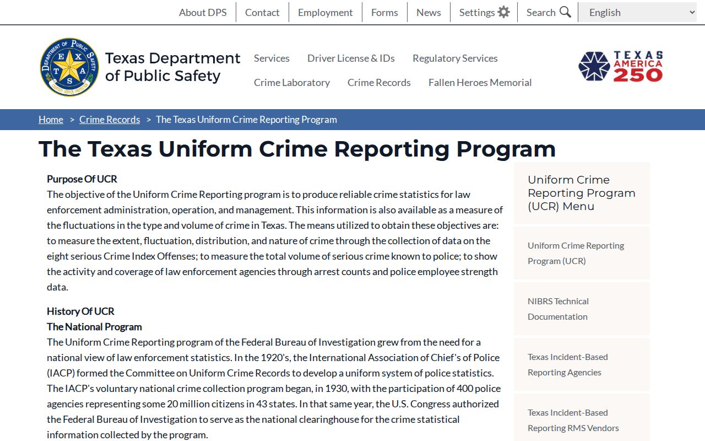
Task: Open About DPS page
Action: click(203, 12)
